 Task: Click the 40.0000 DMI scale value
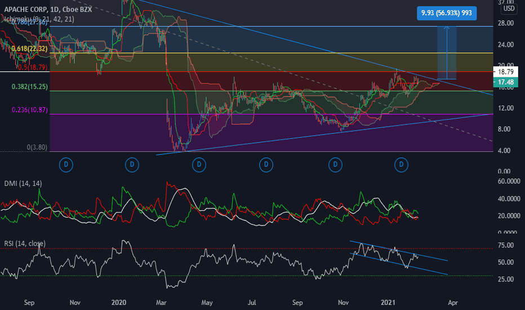point(509,199)
